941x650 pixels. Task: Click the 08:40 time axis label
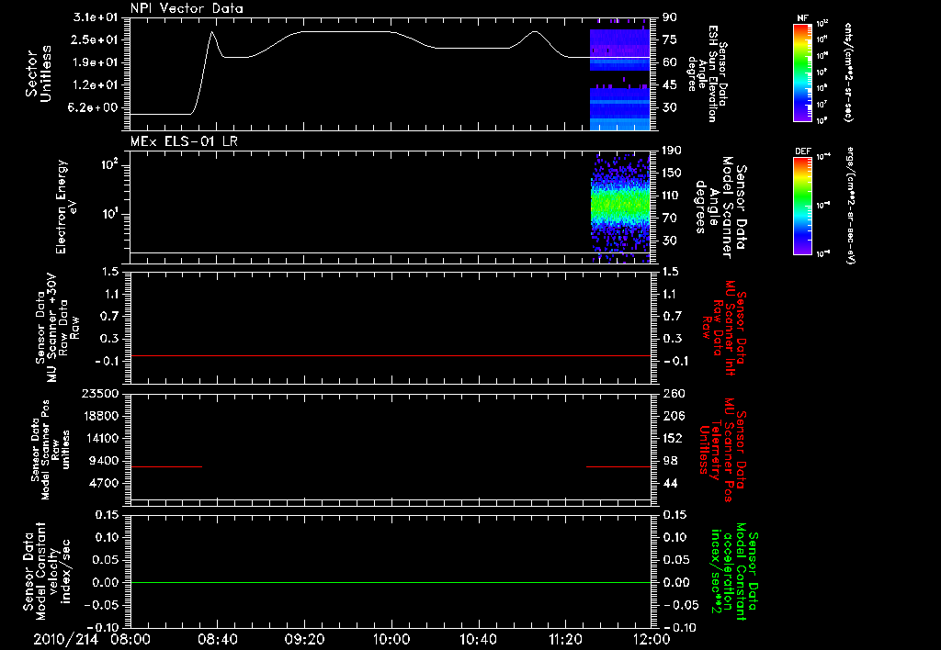point(217,639)
